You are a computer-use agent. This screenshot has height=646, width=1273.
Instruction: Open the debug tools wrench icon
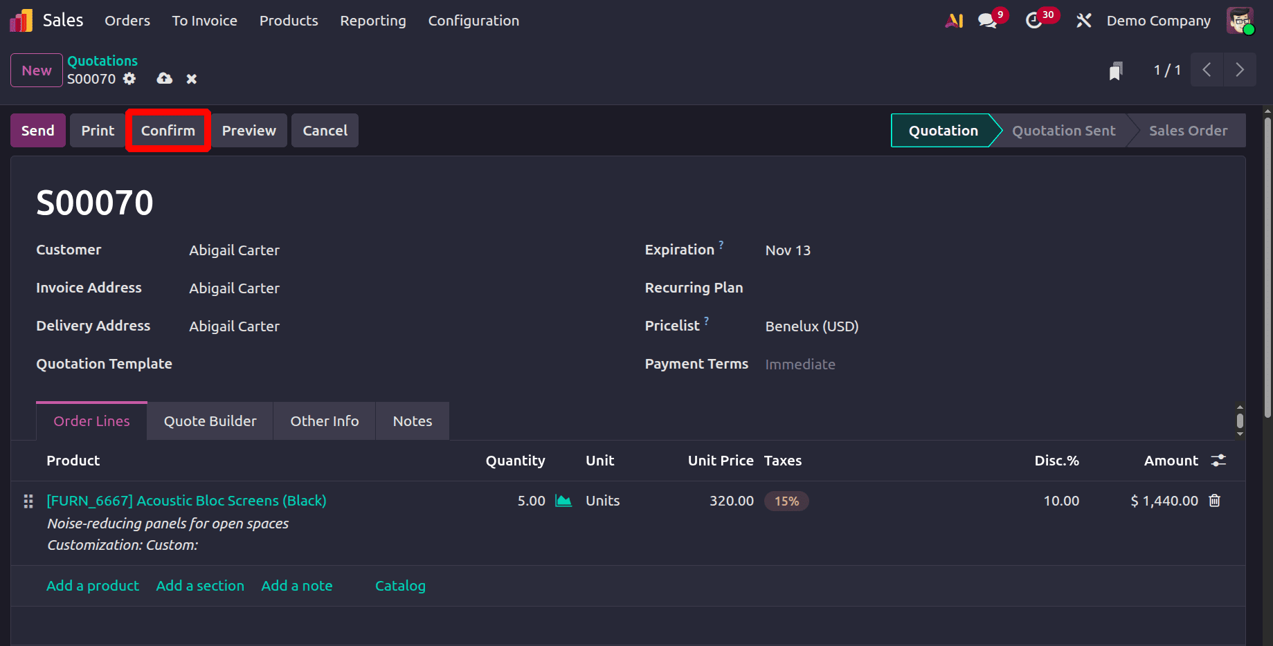point(1083,21)
